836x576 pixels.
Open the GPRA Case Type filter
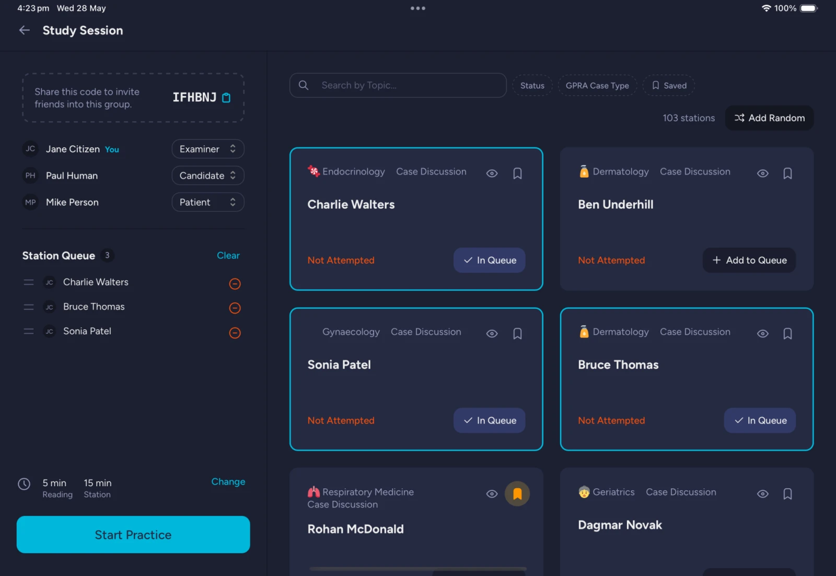click(597, 86)
